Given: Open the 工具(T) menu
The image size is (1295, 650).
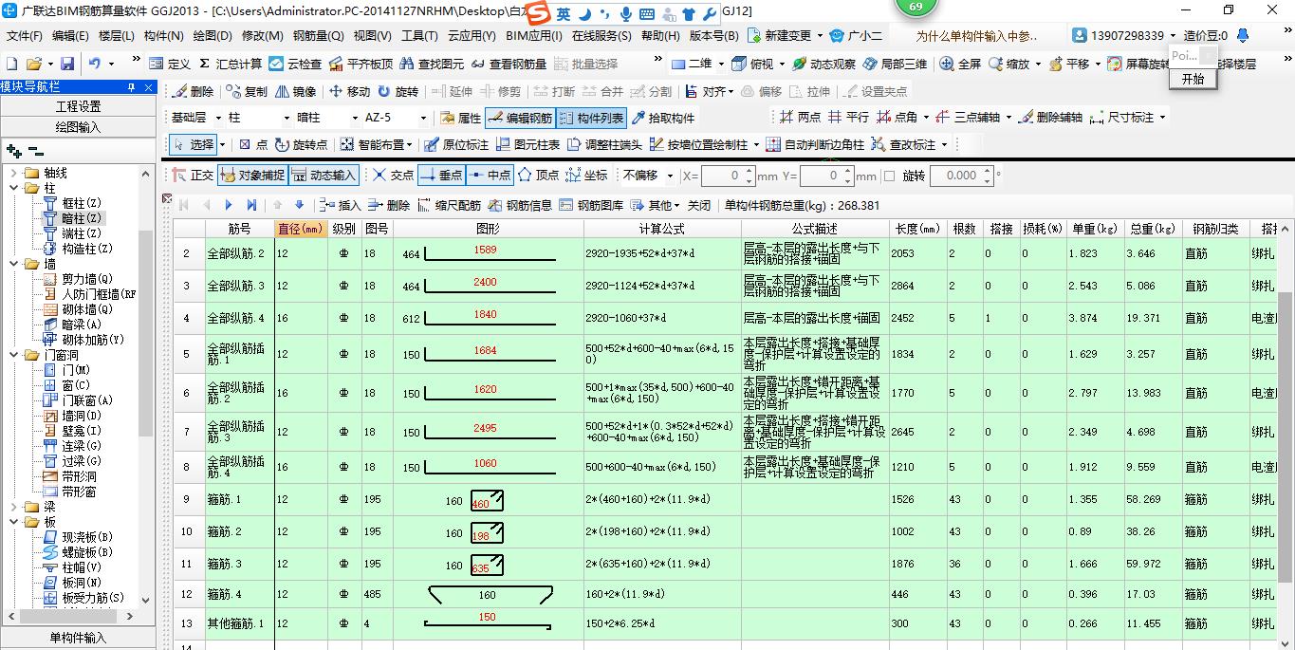Looking at the screenshot, I should (419, 36).
